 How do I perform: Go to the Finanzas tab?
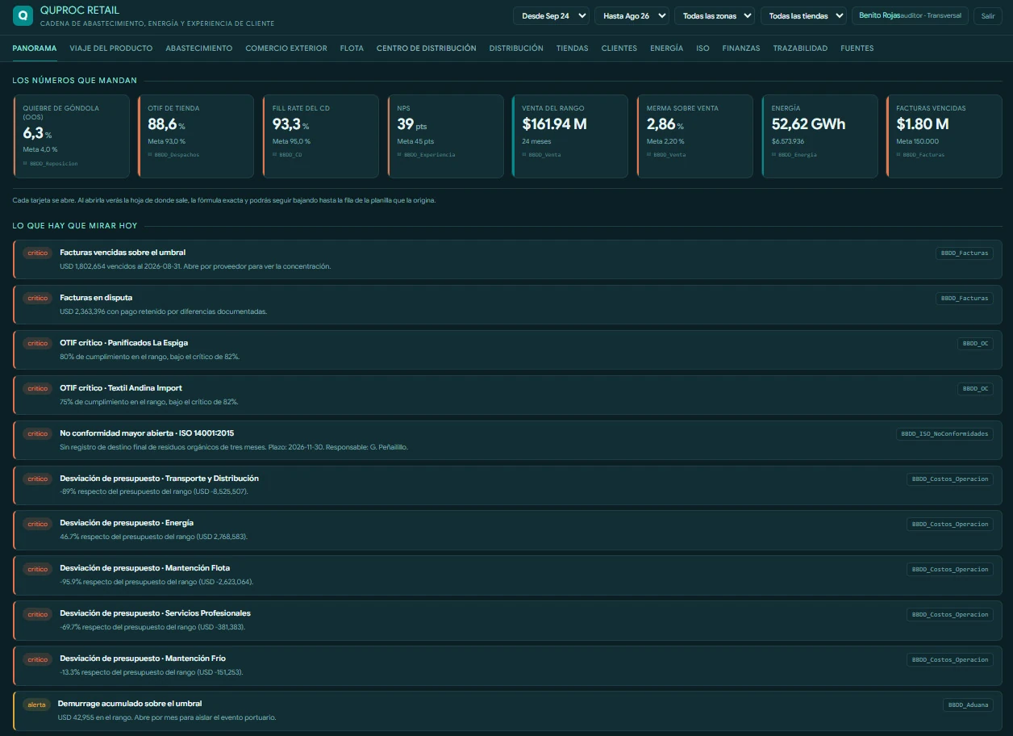[x=741, y=48]
